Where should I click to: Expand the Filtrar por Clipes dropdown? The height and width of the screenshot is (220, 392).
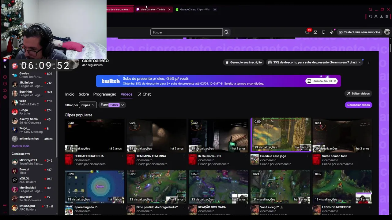[88, 105]
